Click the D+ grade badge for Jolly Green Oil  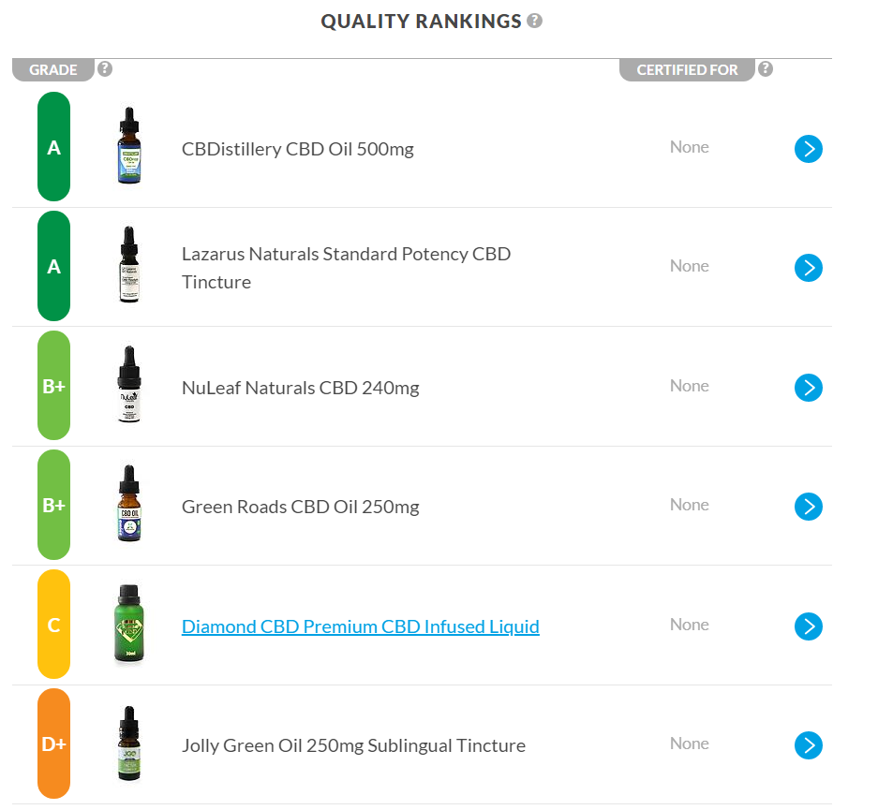(53, 744)
